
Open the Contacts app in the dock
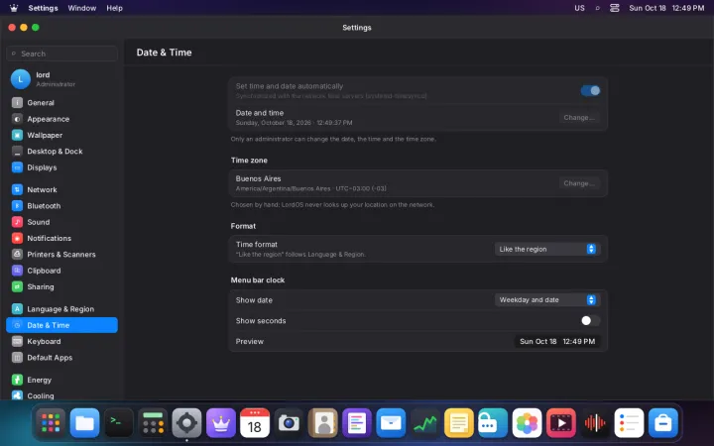323,423
